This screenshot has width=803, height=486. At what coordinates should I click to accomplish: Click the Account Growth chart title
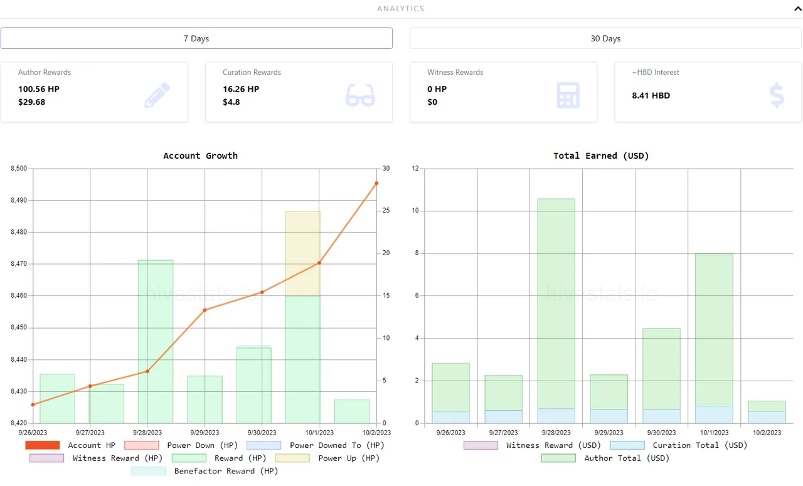click(200, 156)
